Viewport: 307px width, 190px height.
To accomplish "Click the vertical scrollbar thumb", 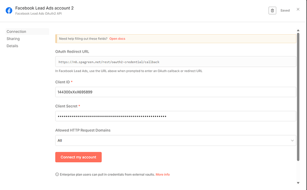I will pos(298,97).
